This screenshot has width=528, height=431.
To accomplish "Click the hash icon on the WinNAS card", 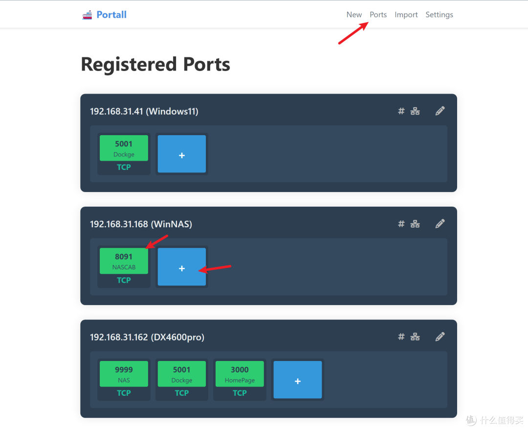I will pos(401,223).
